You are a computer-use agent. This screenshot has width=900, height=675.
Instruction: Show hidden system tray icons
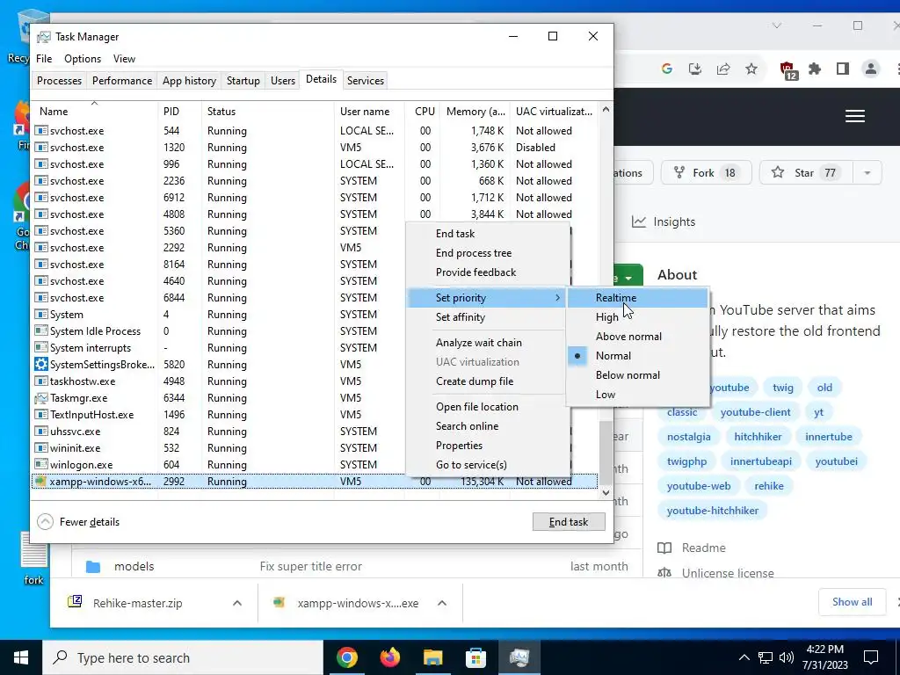pos(744,657)
